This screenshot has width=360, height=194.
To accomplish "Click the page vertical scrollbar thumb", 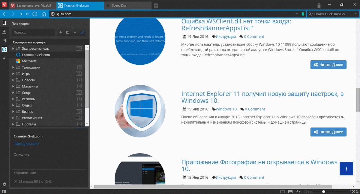I will click(x=358, y=100).
